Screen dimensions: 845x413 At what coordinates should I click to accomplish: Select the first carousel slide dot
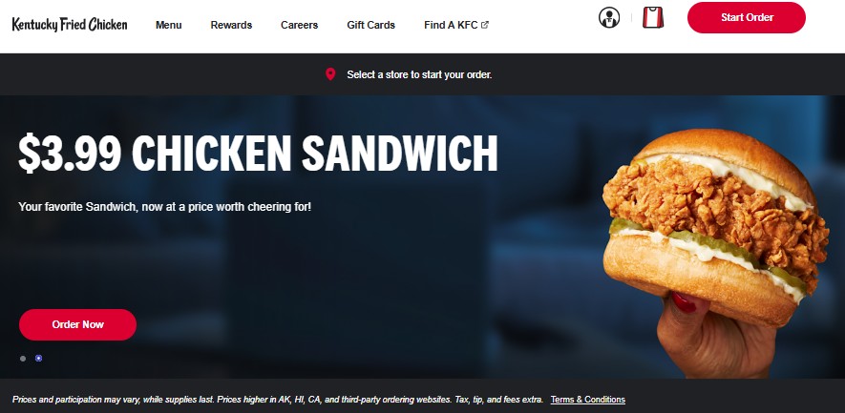[x=23, y=358]
